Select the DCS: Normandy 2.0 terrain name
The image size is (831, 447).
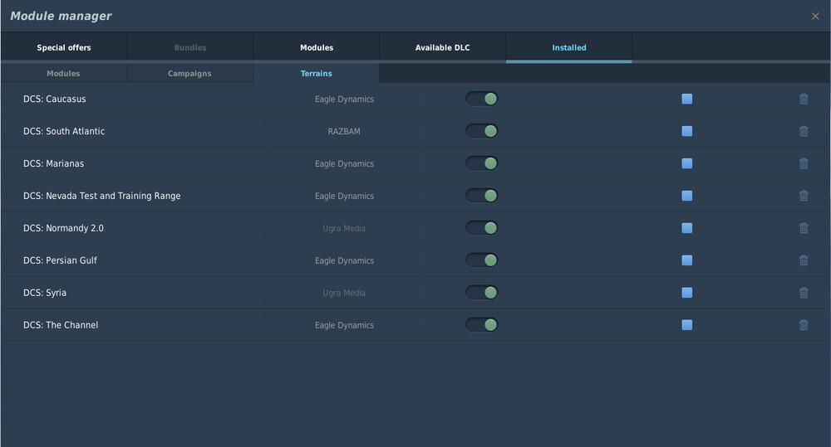(x=63, y=228)
